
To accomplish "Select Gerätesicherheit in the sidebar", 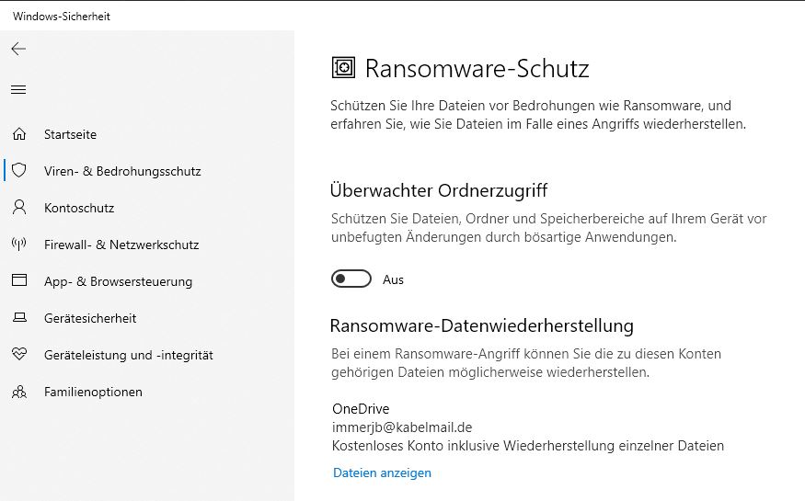I will coord(90,318).
